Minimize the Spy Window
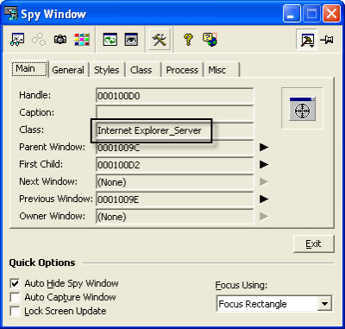 pos(292,14)
